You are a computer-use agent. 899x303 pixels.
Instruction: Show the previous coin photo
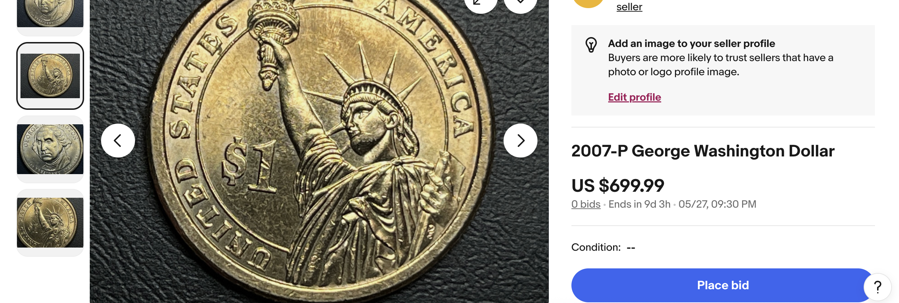click(118, 141)
